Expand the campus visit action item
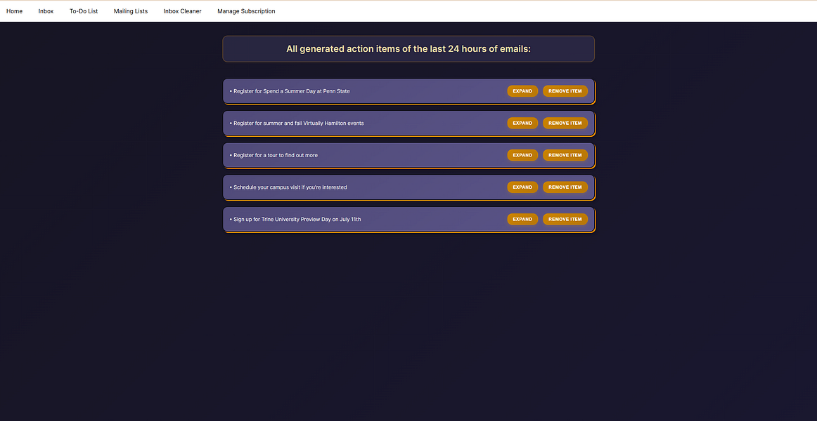817x421 pixels. point(522,187)
